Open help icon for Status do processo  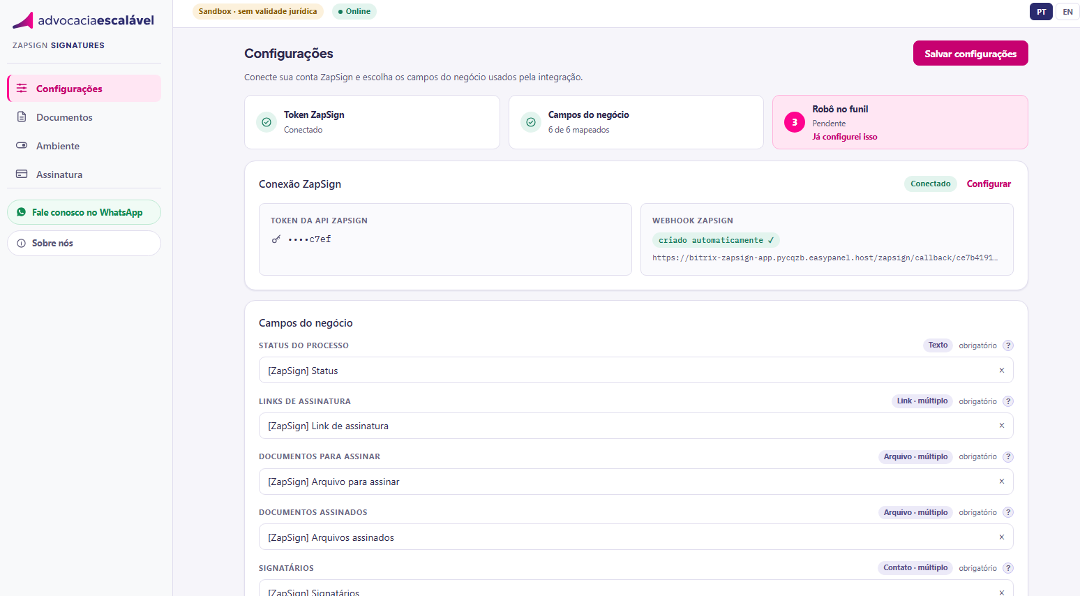click(1007, 345)
